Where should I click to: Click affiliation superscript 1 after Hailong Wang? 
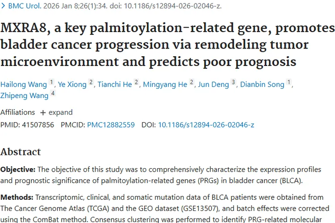pyautogui.click(x=51, y=83)
